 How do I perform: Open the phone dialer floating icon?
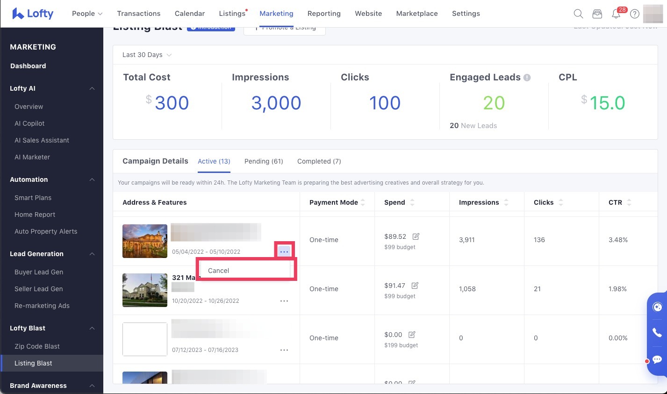(657, 332)
